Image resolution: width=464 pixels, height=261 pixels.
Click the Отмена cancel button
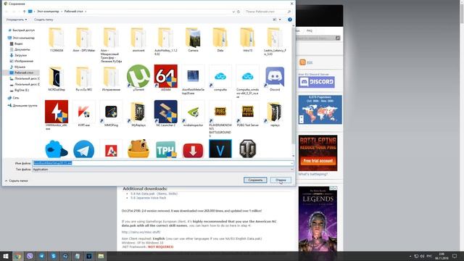pyautogui.click(x=281, y=180)
